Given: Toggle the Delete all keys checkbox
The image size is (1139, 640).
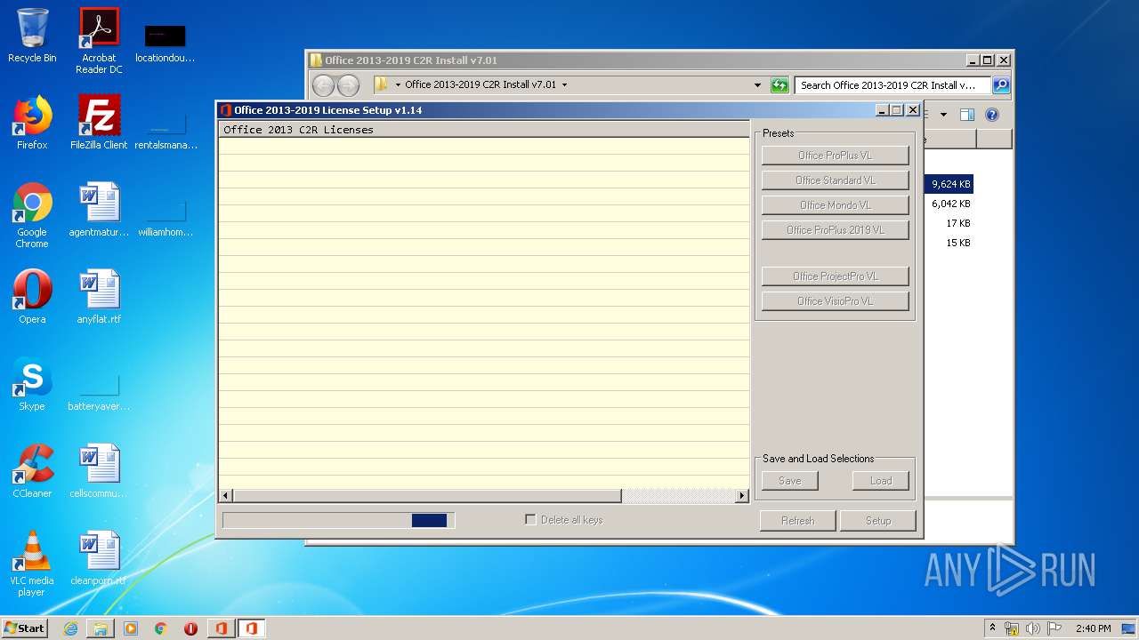Looking at the screenshot, I should 531,520.
